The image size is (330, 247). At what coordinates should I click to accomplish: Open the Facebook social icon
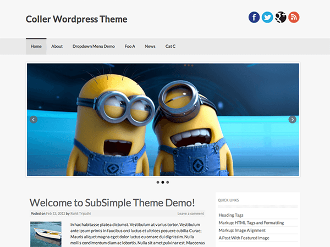(254, 17)
